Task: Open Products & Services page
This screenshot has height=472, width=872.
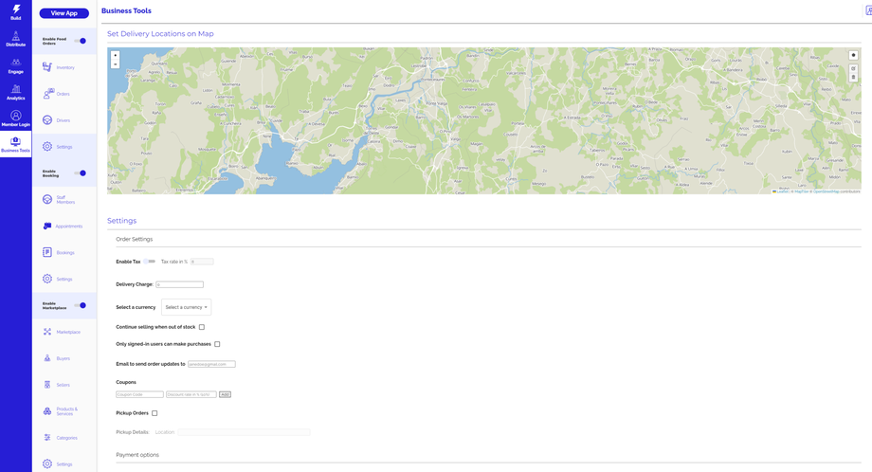Action: coord(61,411)
